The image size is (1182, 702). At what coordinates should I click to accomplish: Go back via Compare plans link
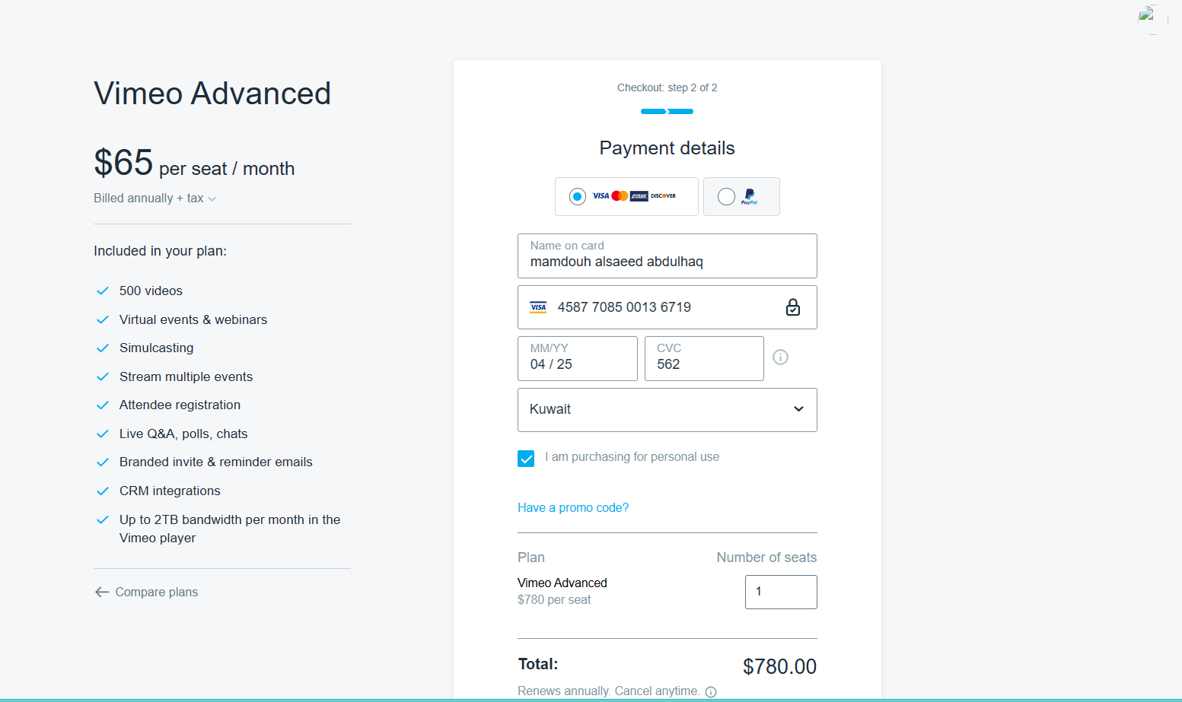pos(156,592)
